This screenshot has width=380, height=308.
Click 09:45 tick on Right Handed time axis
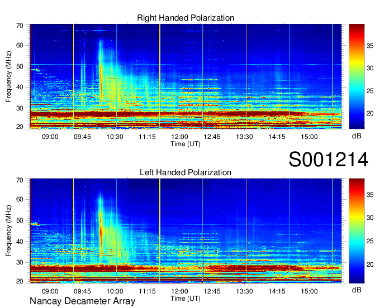click(x=82, y=137)
